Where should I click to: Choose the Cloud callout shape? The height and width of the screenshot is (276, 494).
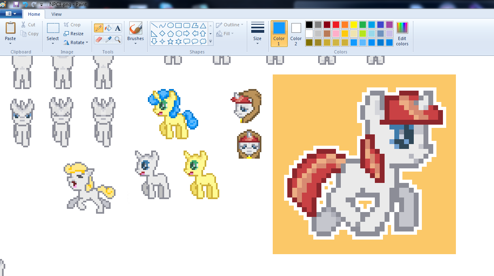pos(203,41)
